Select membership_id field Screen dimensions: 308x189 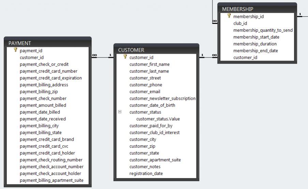(x=249, y=16)
